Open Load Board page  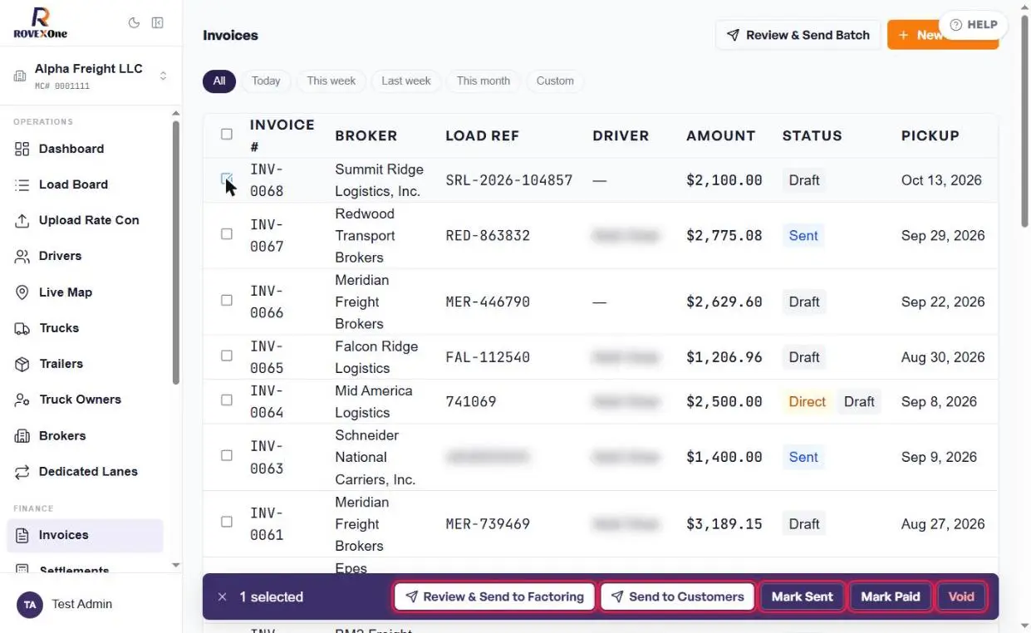[85, 184]
